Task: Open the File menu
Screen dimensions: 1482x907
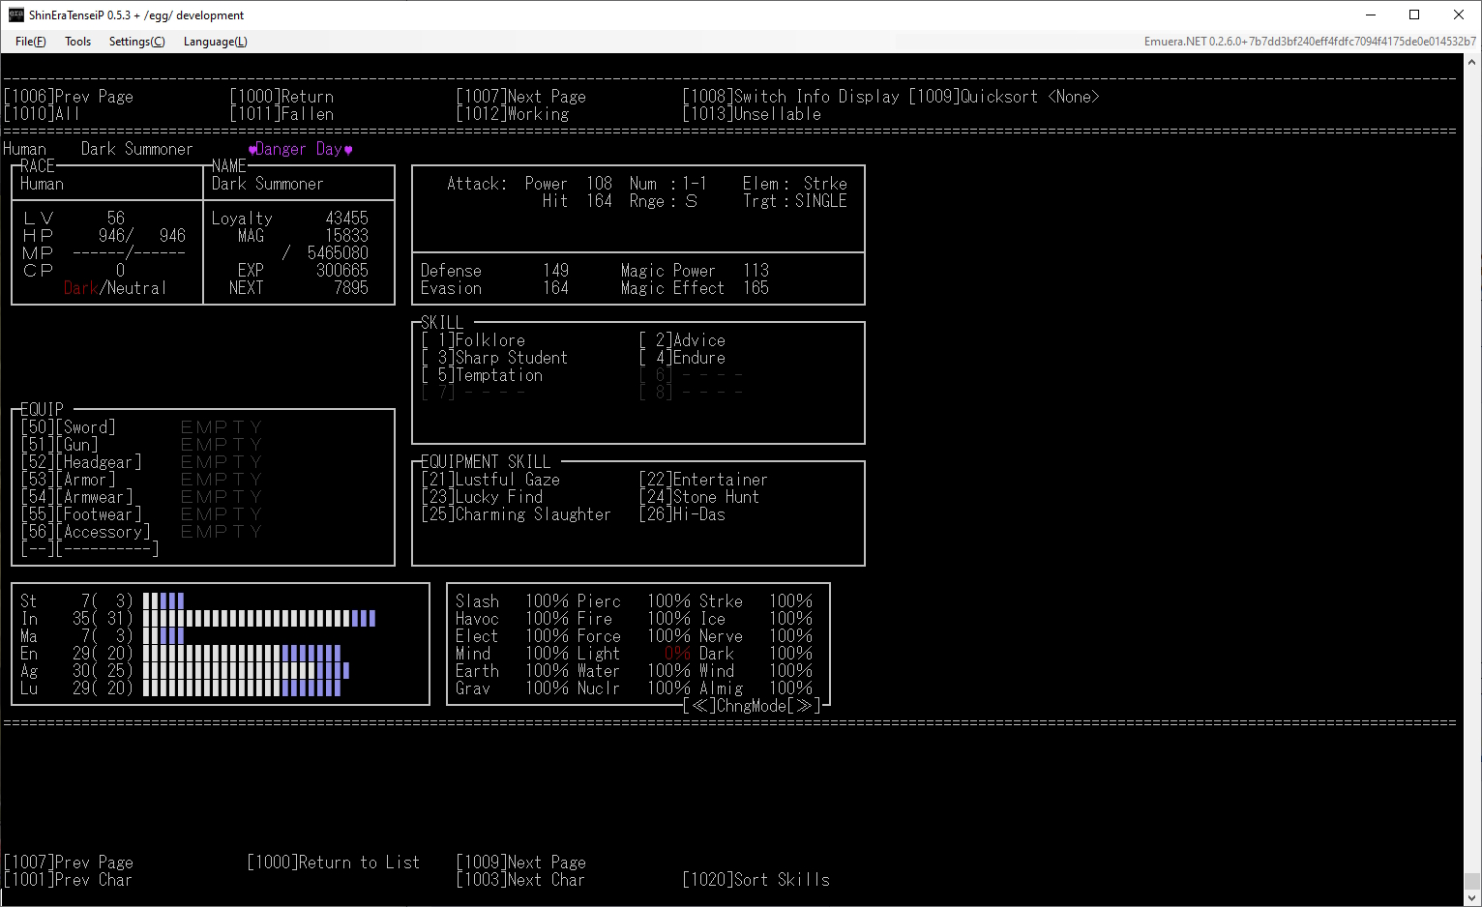Action: coord(30,42)
